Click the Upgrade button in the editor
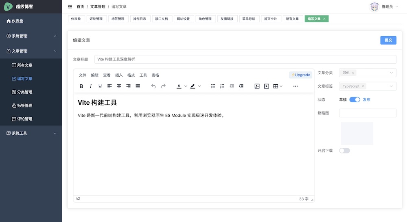Viewport: 407px width, 222px height. pyautogui.click(x=301, y=75)
